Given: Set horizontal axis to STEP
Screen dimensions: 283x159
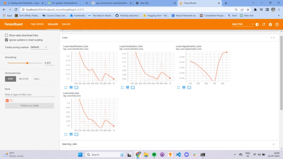Looking at the screenshot, I should coord(11,79).
